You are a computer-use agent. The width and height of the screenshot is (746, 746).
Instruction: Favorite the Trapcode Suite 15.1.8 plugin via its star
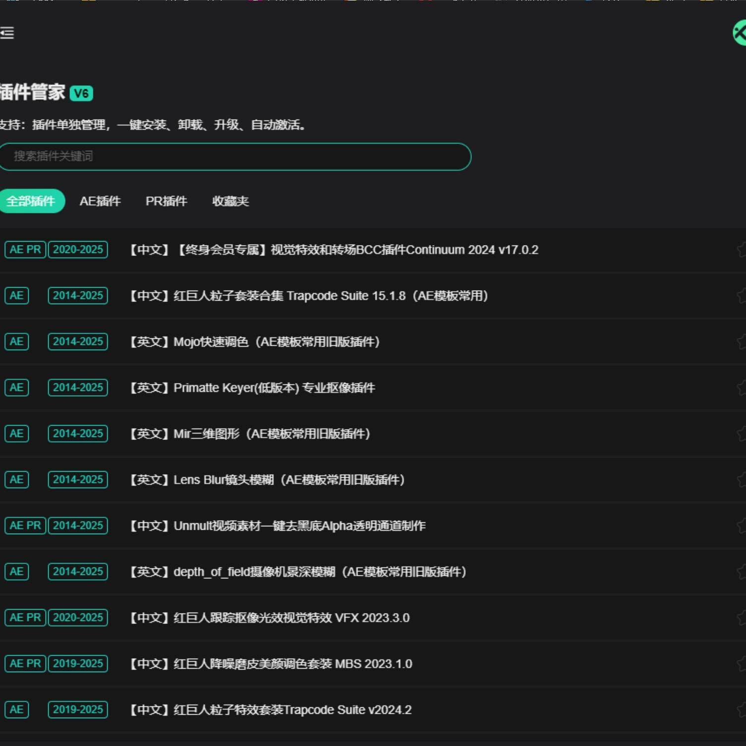click(743, 296)
